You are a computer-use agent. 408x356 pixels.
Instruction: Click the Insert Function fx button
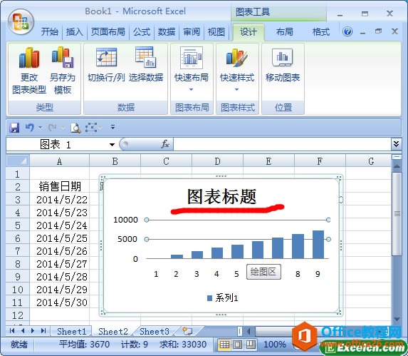[x=165, y=144]
